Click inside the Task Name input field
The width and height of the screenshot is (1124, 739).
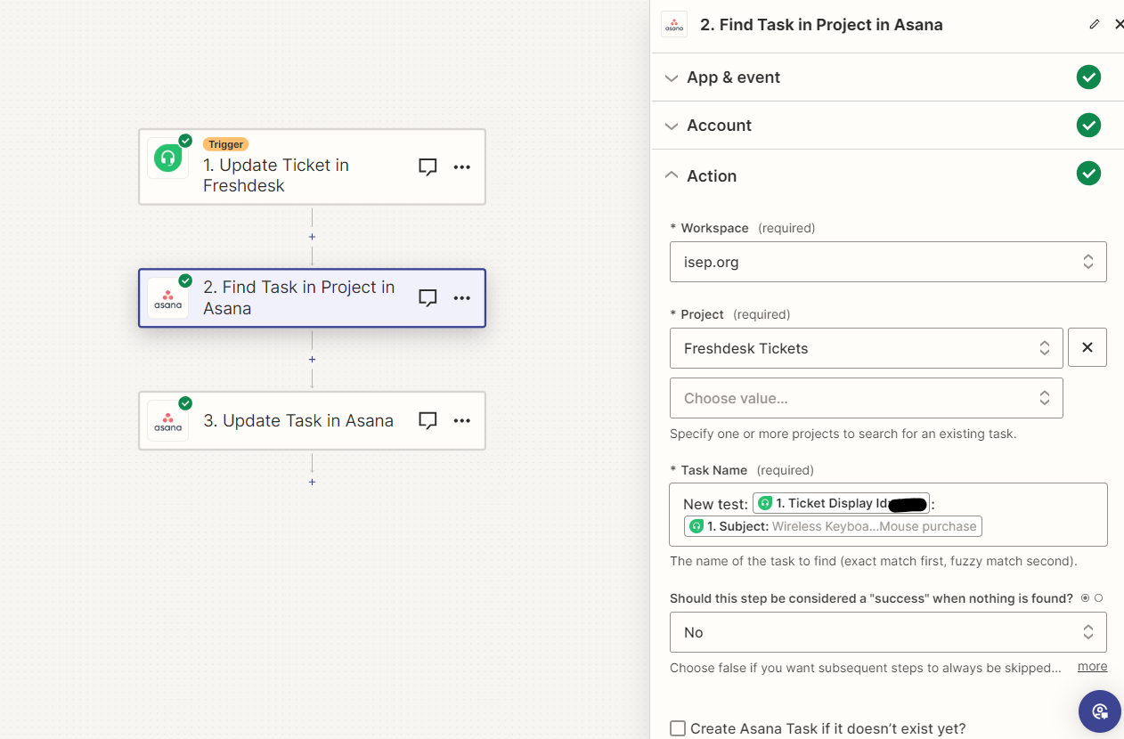point(888,515)
